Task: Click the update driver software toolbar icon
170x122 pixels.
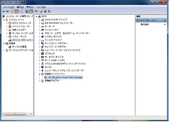Action: pyautogui.click(x=41, y=11)
